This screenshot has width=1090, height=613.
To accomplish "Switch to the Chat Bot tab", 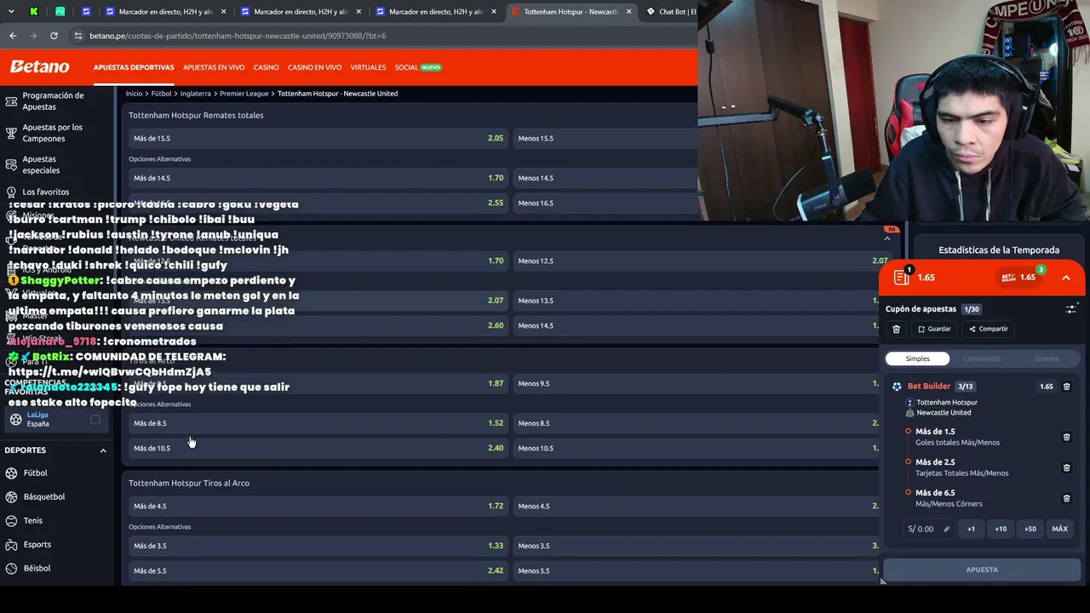I will (671, 12).
